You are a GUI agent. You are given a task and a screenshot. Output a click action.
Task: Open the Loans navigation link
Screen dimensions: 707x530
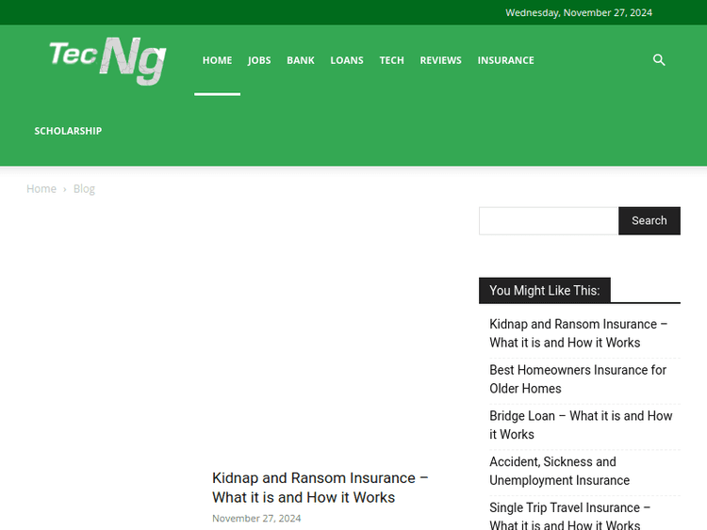(347, 60)
